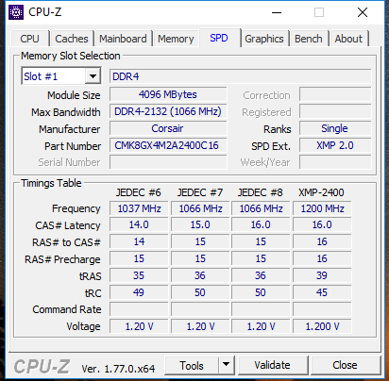Click the version text Ver. 1.77.0.x64
The height and width of the screenshot is (381, 389).
[x=118, y=369]
